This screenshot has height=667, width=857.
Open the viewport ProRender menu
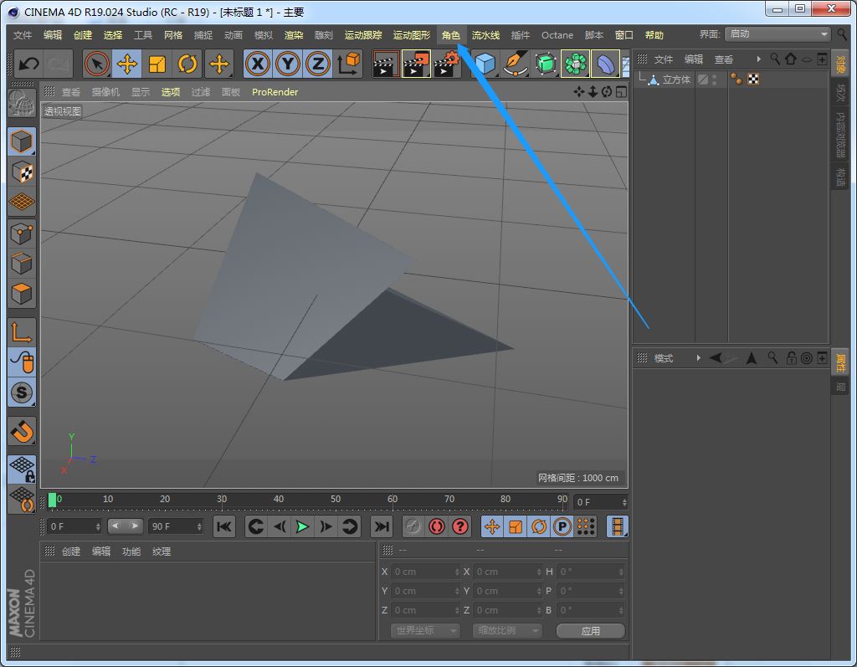coord(275,92)
